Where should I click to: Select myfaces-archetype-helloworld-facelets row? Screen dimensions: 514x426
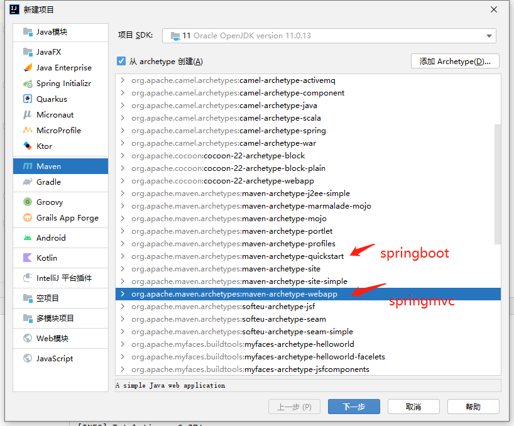point(308,356)
